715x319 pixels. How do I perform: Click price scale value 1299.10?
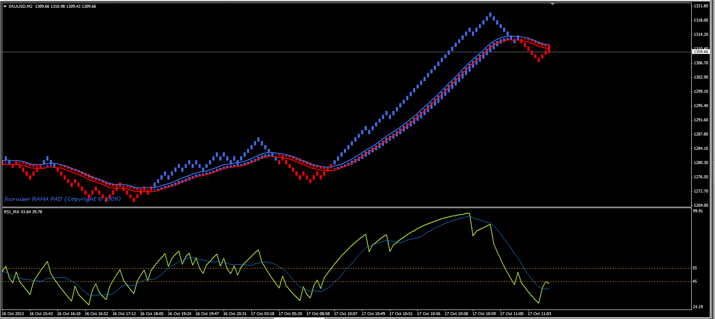tap(701, 92)
